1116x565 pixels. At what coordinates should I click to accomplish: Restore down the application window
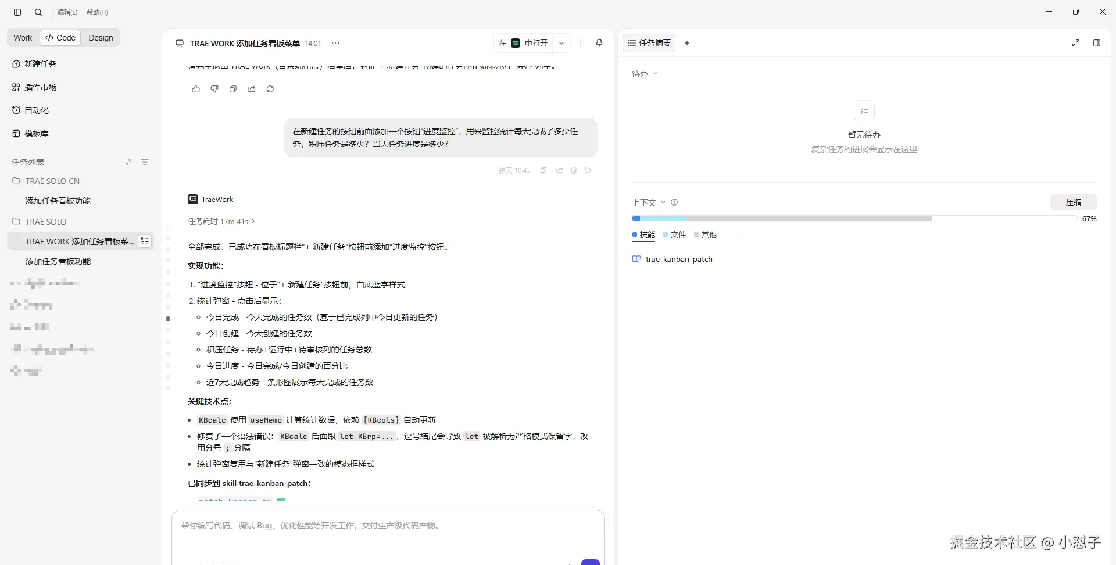pos(1076,12)
